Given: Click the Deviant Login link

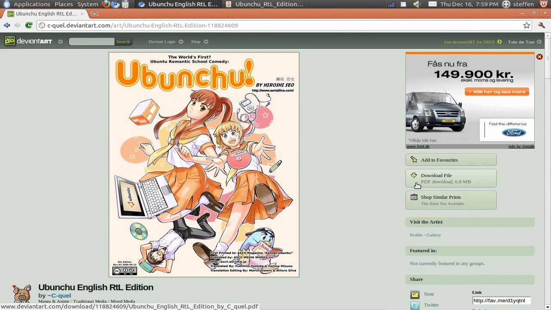Looking at the screenshot, I should (x=162, y=42).
